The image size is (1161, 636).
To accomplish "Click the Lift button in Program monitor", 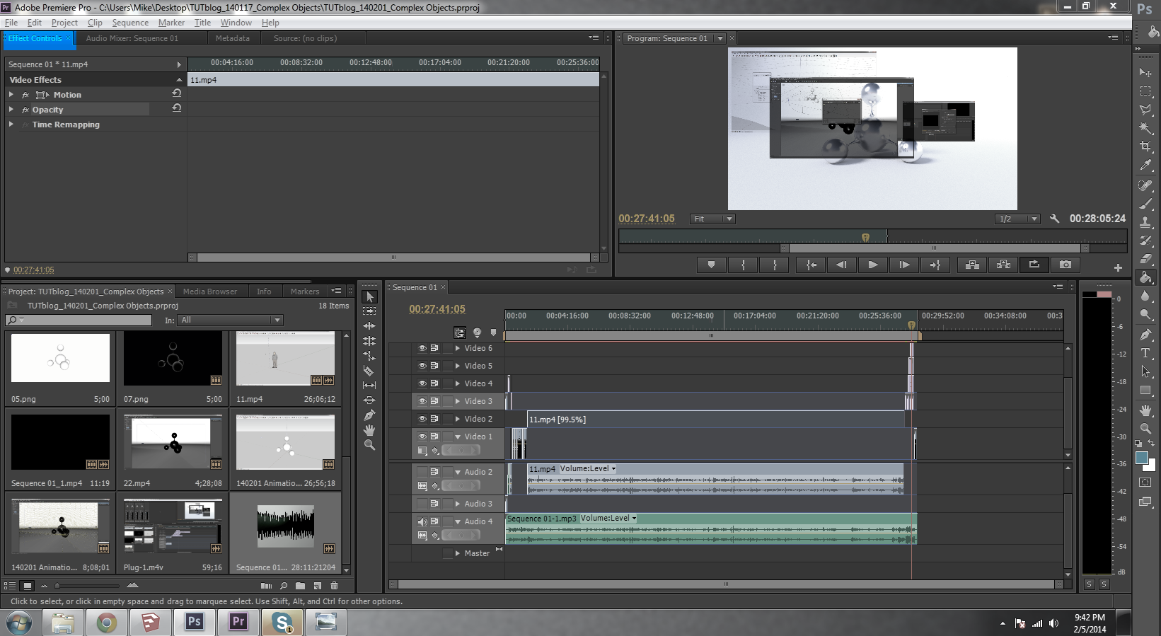I will (972, 265).
